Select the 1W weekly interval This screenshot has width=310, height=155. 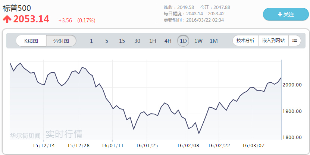[x=198, y=41]
